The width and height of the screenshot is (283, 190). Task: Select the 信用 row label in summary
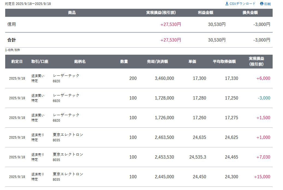(x=12, y=24)
